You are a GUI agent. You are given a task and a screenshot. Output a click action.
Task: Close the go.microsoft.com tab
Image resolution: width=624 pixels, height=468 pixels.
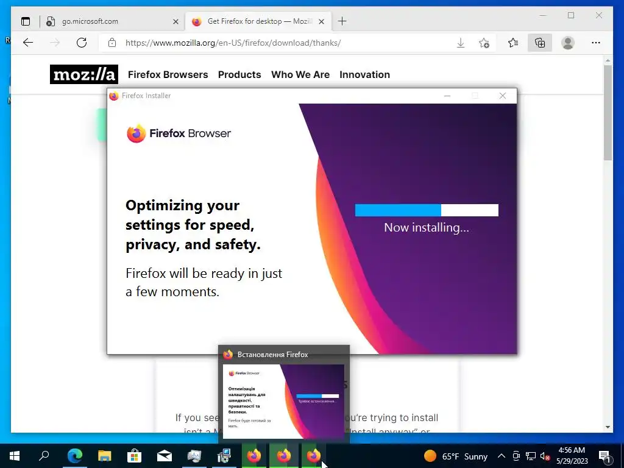click(175, 21)
